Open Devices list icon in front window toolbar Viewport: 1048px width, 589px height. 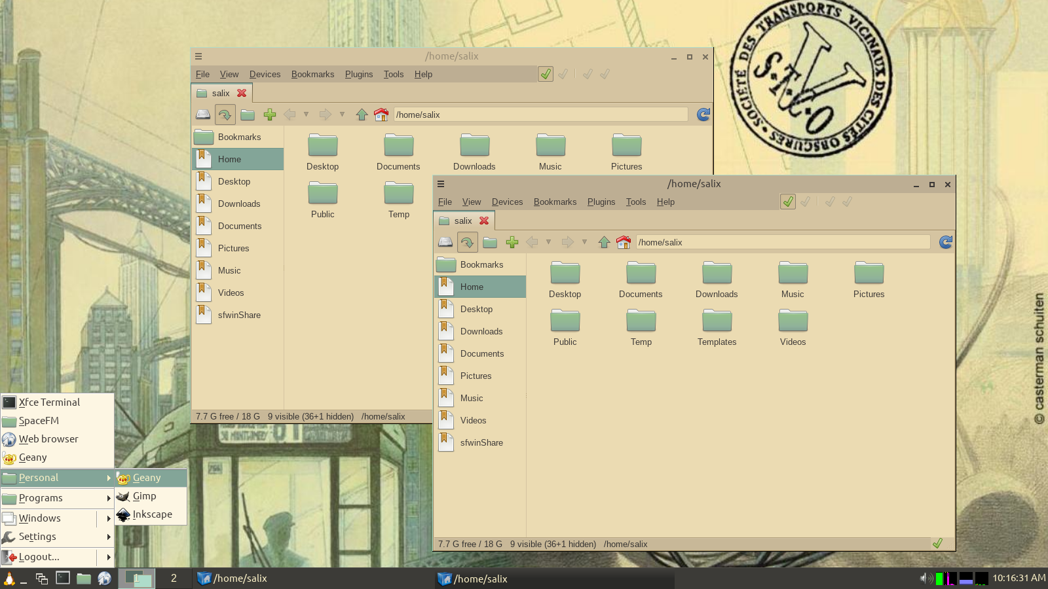pyautogui.click(x=445, y=242)
